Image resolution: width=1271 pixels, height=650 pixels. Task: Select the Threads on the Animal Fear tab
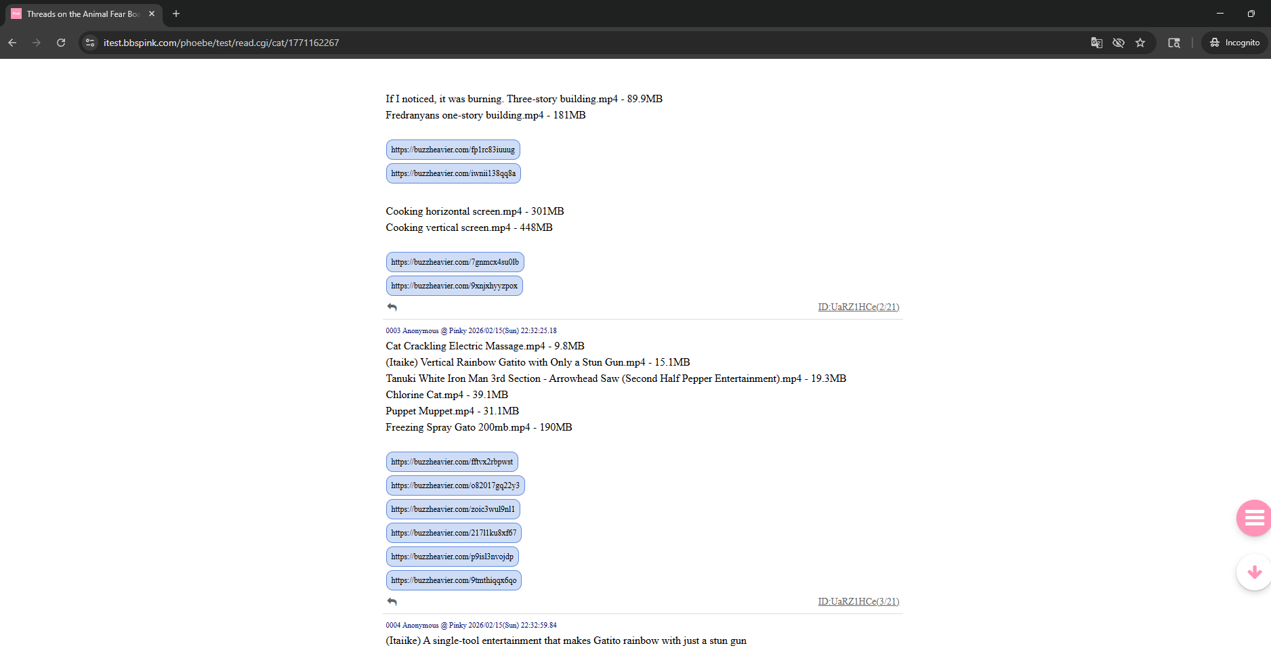(83, 14)
